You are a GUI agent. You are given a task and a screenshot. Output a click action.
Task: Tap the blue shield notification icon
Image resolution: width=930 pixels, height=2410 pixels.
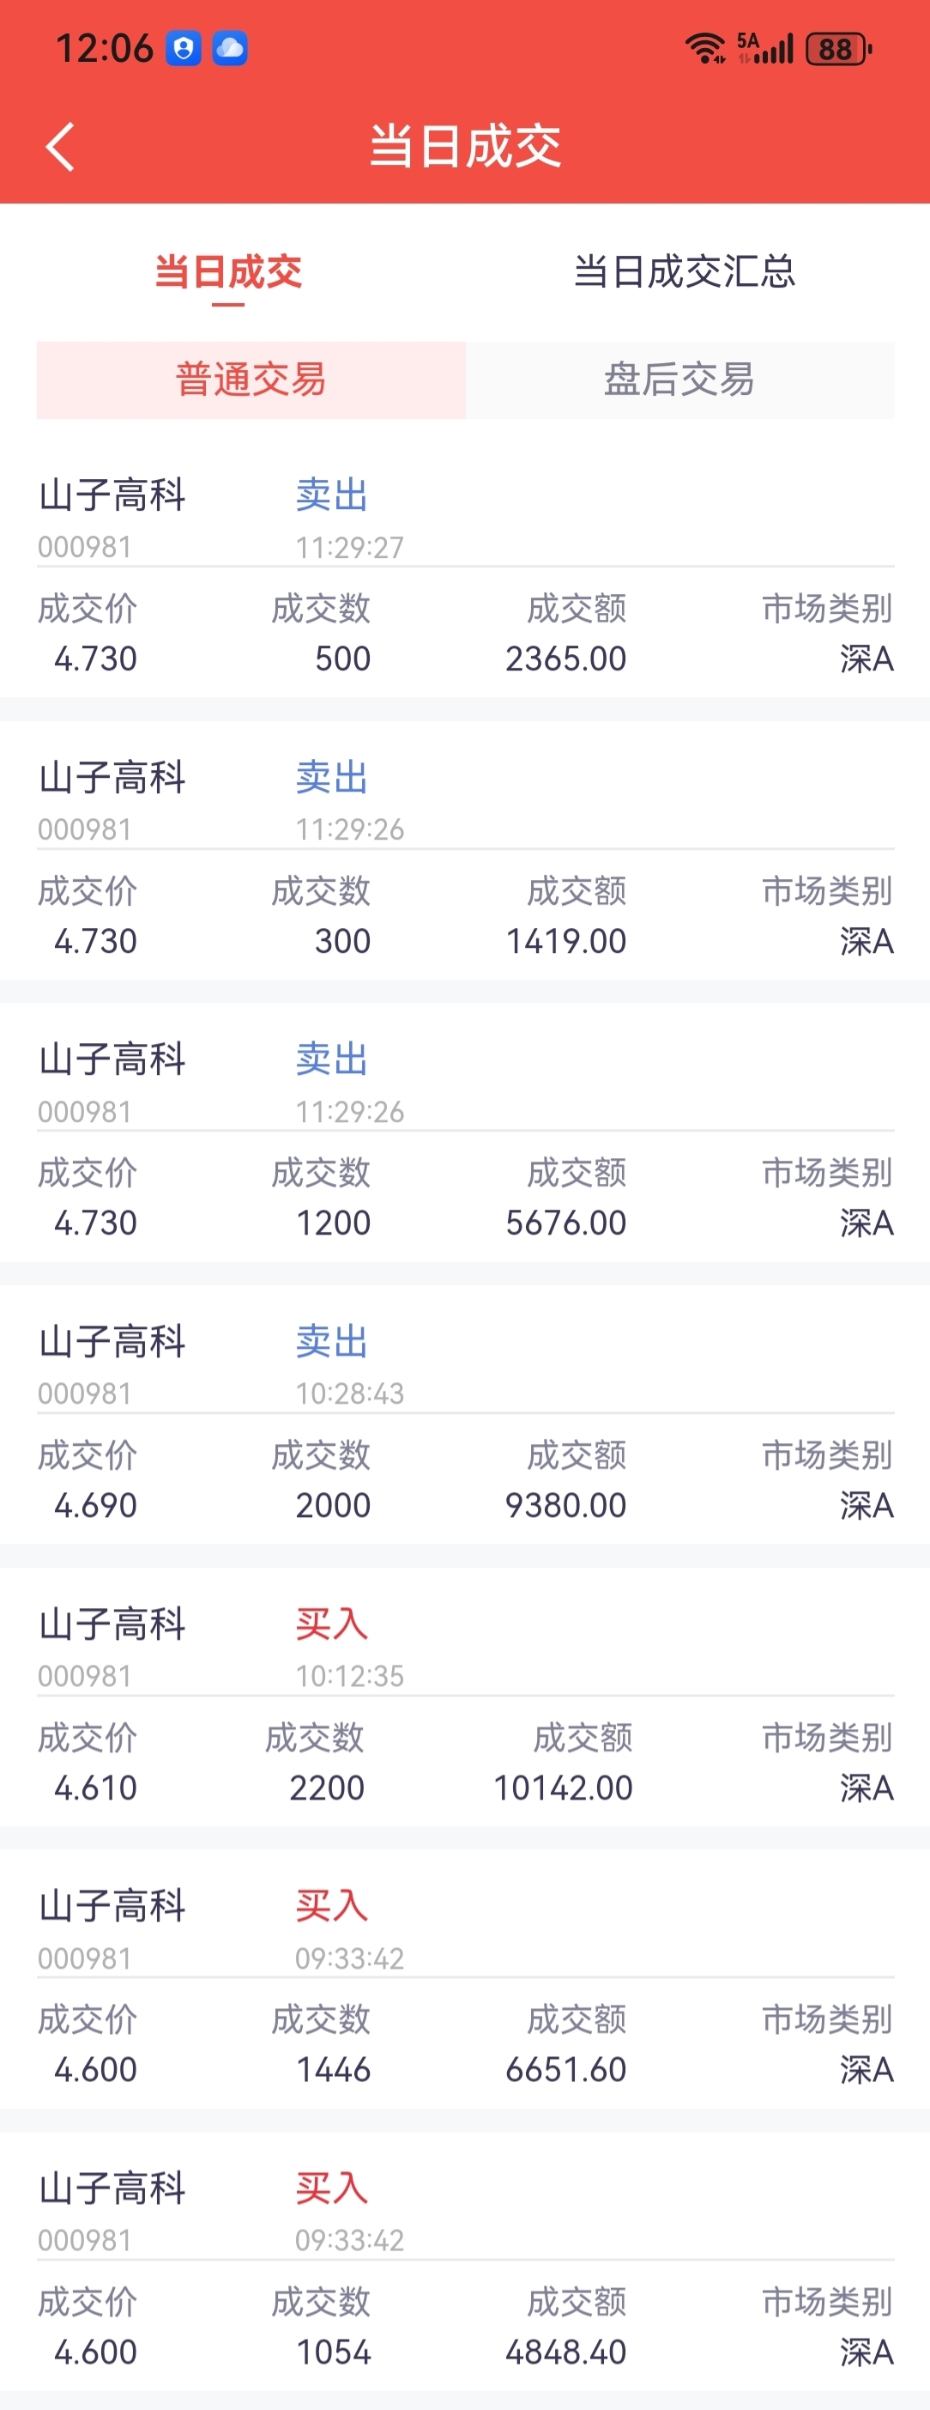(x=184, y=49)
